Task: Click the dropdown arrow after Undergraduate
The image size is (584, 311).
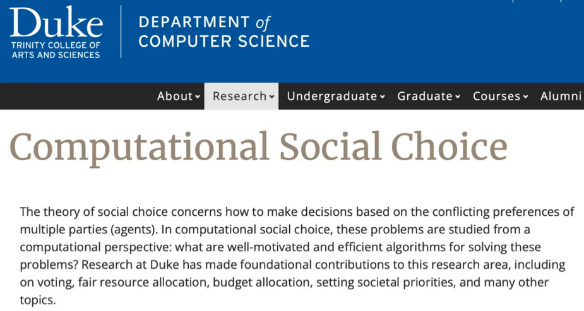Action: pyautogui.click(x=383, y=97)
